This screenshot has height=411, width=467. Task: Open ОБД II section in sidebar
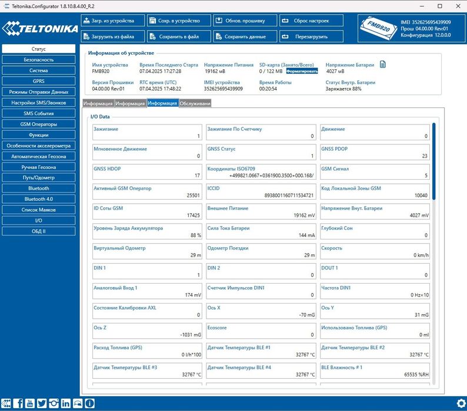pos(38,231)
